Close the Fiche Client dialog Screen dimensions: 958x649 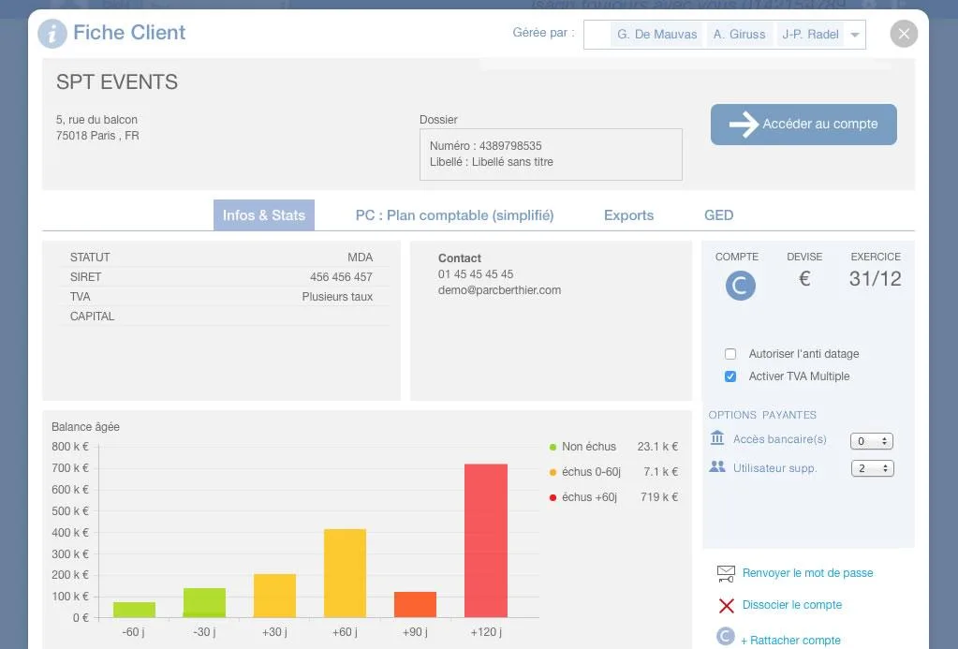tap(904, 34)
